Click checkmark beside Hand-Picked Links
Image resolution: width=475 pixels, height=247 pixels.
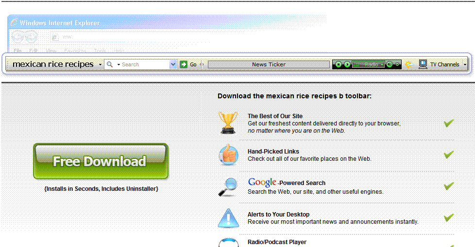(x=449, y=154)
